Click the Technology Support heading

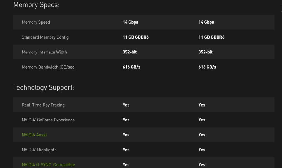(x=44, y=88)
